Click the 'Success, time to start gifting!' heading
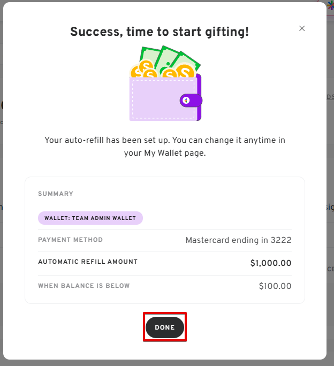Image resolution: width=334 pixels, height=366 pixels. (x=160, y=32)
